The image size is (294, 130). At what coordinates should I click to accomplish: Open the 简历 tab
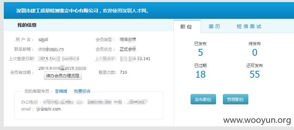(x=214, y=27)
